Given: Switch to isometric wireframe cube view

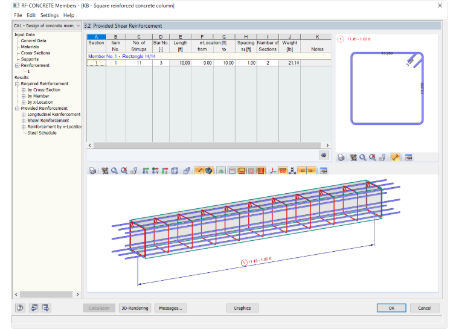Looking at the screenshot, I should 175,171.
